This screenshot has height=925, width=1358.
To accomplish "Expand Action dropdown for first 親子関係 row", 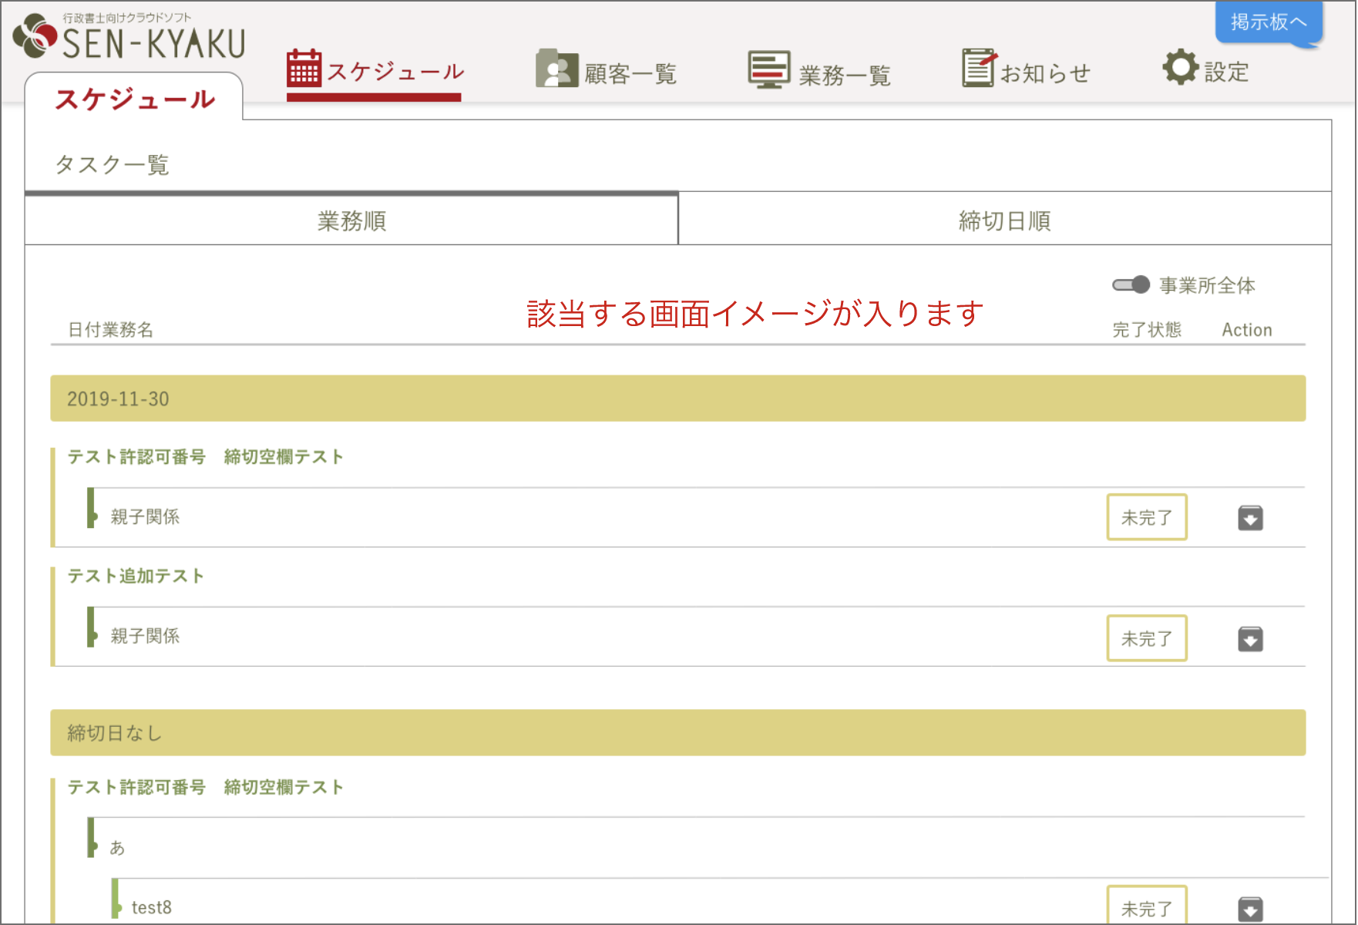I will tap(1250, 517).
